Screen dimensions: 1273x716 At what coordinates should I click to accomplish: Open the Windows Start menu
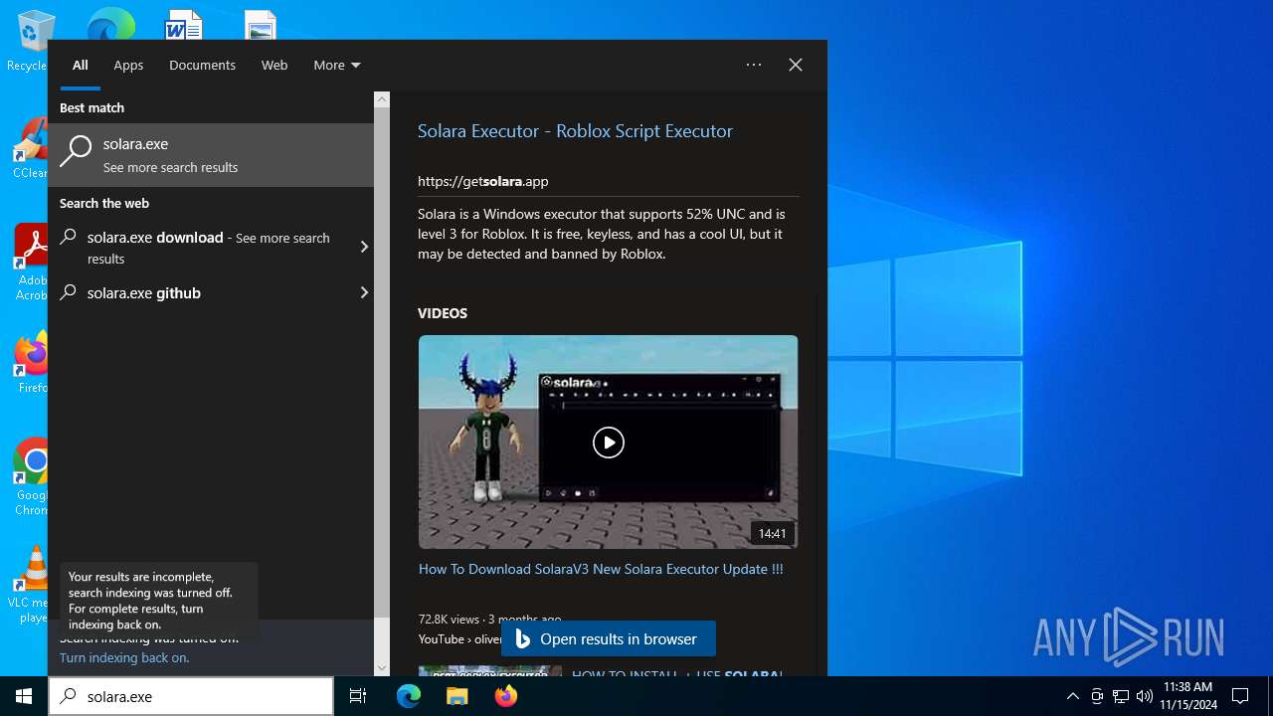point(24,696)
